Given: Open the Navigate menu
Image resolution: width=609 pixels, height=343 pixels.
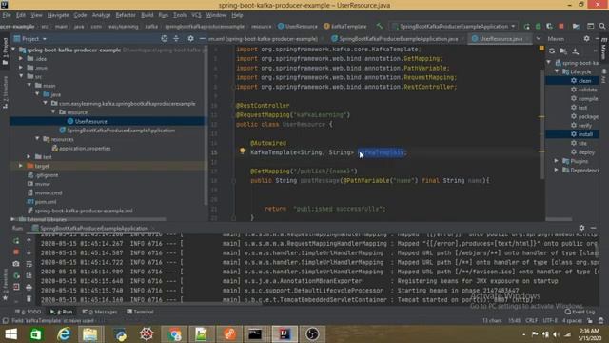Looking at the screenshot, I should click(57, 15).
